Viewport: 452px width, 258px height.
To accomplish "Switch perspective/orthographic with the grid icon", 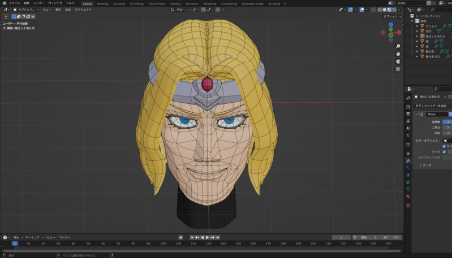I will tap(398, 69).
